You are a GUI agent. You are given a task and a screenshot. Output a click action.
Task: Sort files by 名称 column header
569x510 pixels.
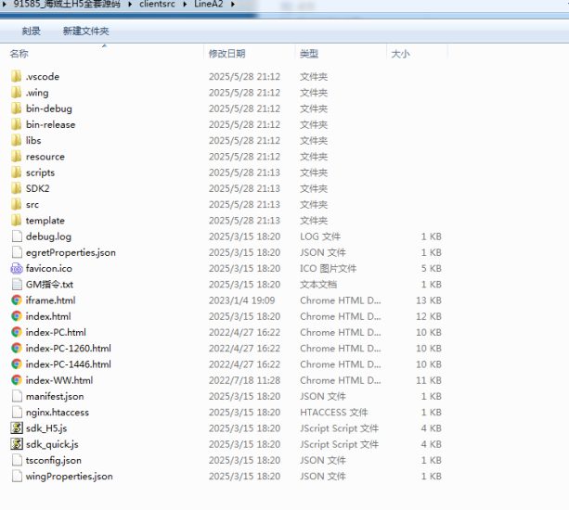(19, 54)
